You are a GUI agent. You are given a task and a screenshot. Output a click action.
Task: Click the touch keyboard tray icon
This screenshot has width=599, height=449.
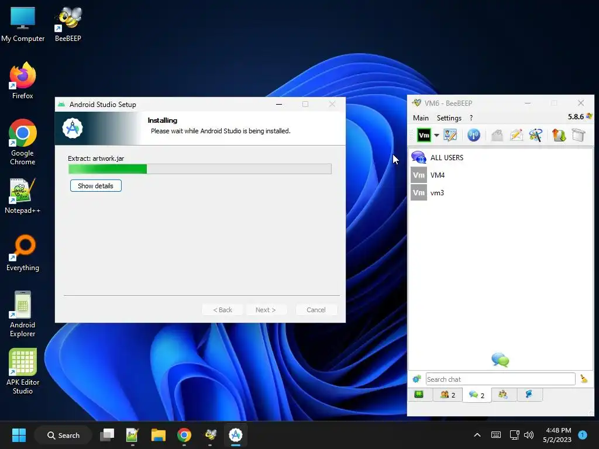pos(496,435)
